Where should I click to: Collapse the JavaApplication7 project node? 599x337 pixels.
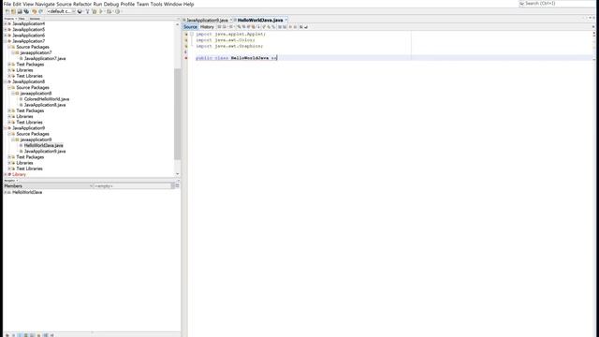pyautogui.click(x=6, y=41)
